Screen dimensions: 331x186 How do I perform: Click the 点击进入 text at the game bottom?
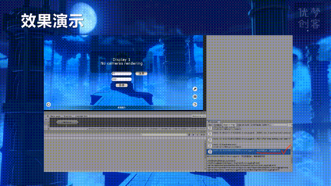click(x=121, y=108)
